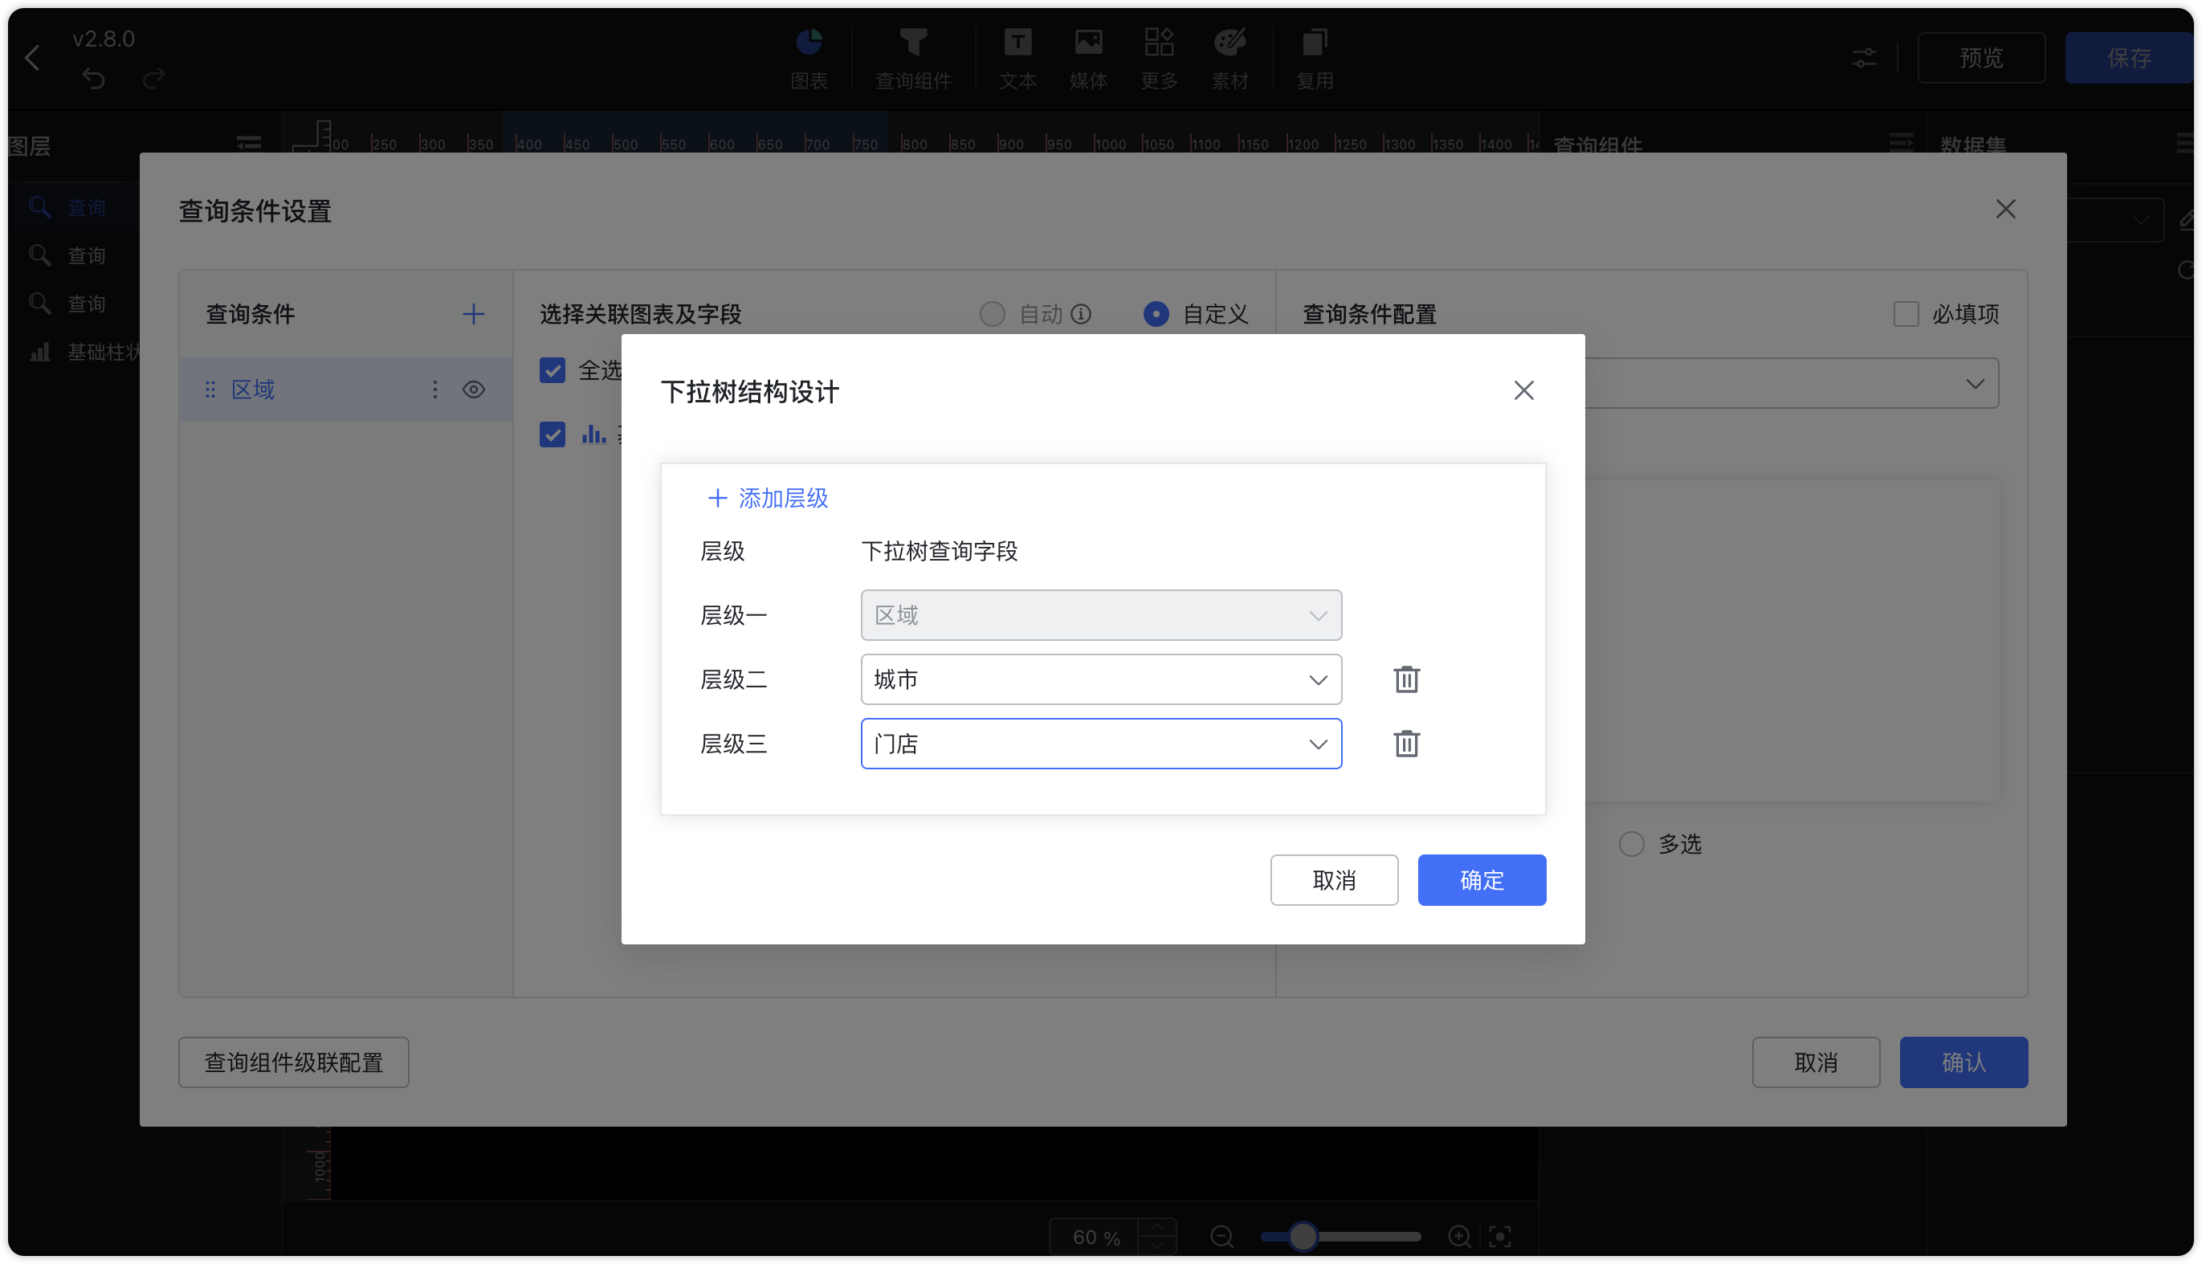The image size is (2202, 1264).
Task: Toggle the 全选 checkbox
Action: (552, 371)
